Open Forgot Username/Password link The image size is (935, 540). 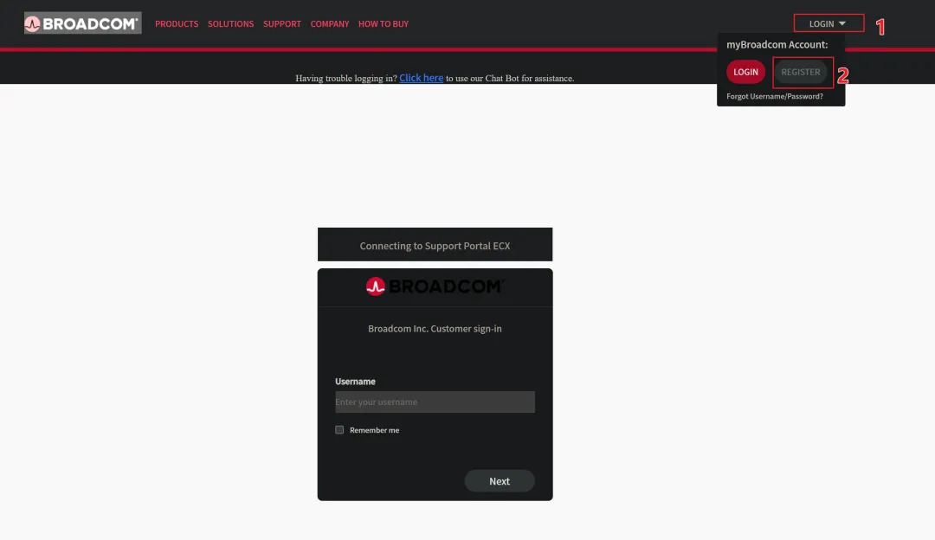(775, 96)
